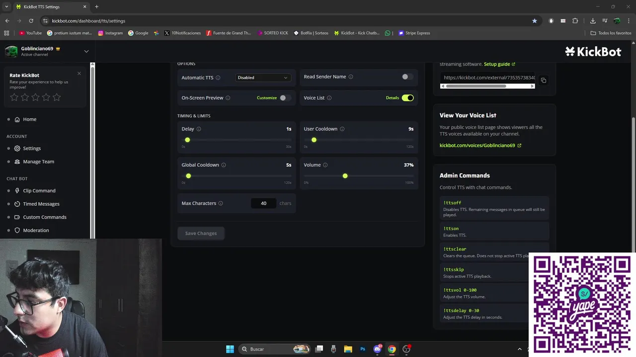Open the YouTube bookmark
The height and width of the screenshot is (357, 636).
pos(30,33)
